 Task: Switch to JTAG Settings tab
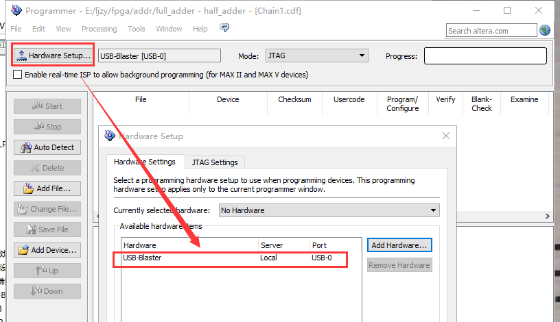tap(215, 162)
